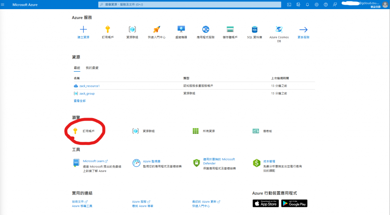390x215 pixels.
Task: Open 訂用帳戶 key icon in the 瀏覽 section
Action: point(75,131)
